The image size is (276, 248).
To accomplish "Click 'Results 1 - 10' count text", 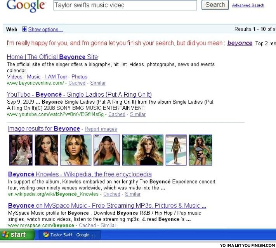I will tap(250, 29).
